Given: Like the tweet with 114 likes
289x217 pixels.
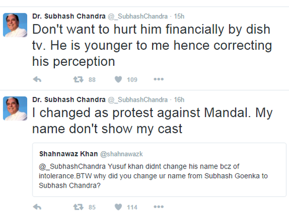Looking at the screenshot, I should click(118, 207).
